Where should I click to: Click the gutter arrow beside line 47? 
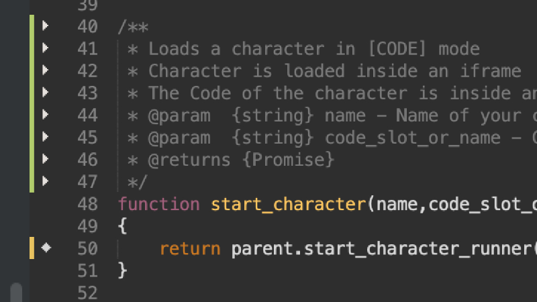[x=46, y=181]
